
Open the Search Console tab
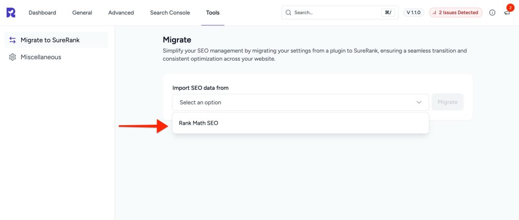coord(170,13)
